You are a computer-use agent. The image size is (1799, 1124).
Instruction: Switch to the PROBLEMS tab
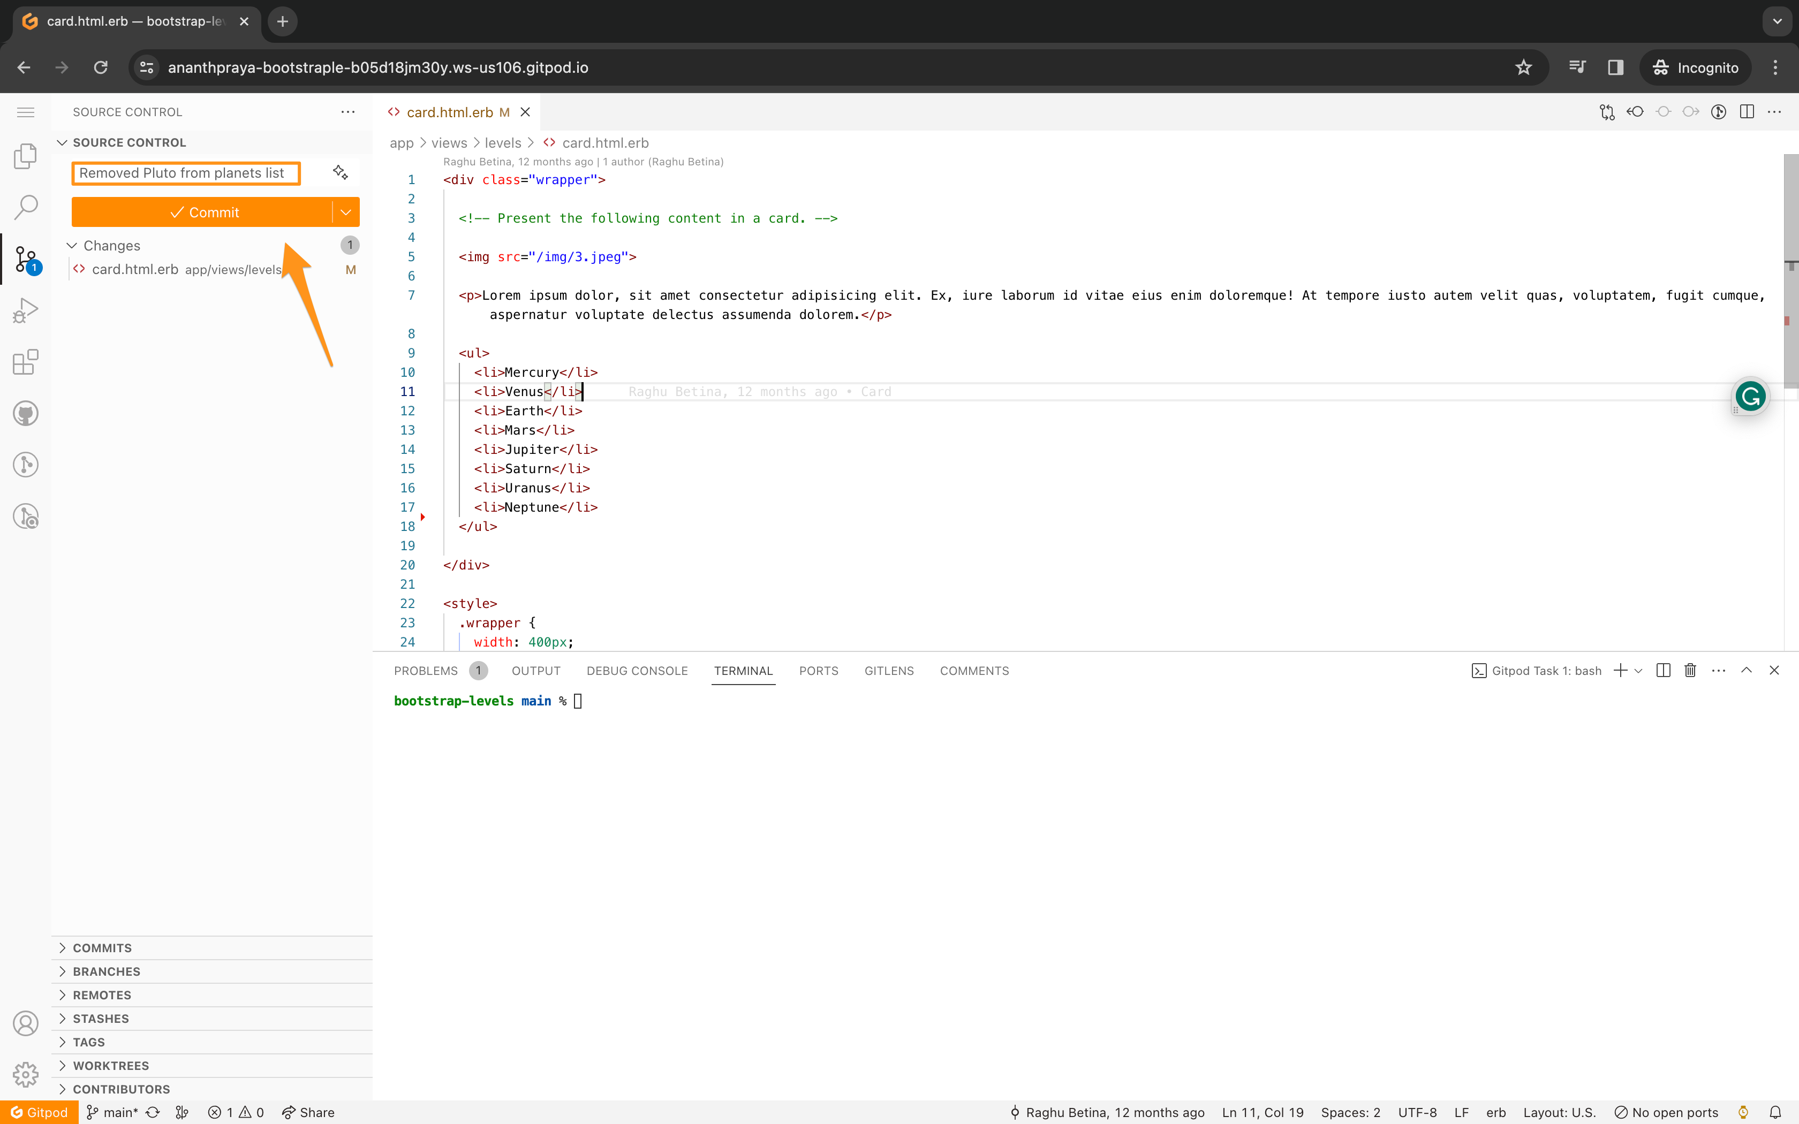[x=426, y=671]
